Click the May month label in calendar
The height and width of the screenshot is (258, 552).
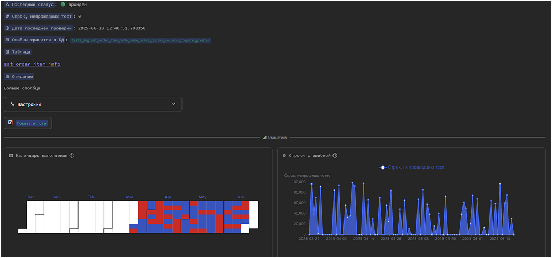coord(202,197)
